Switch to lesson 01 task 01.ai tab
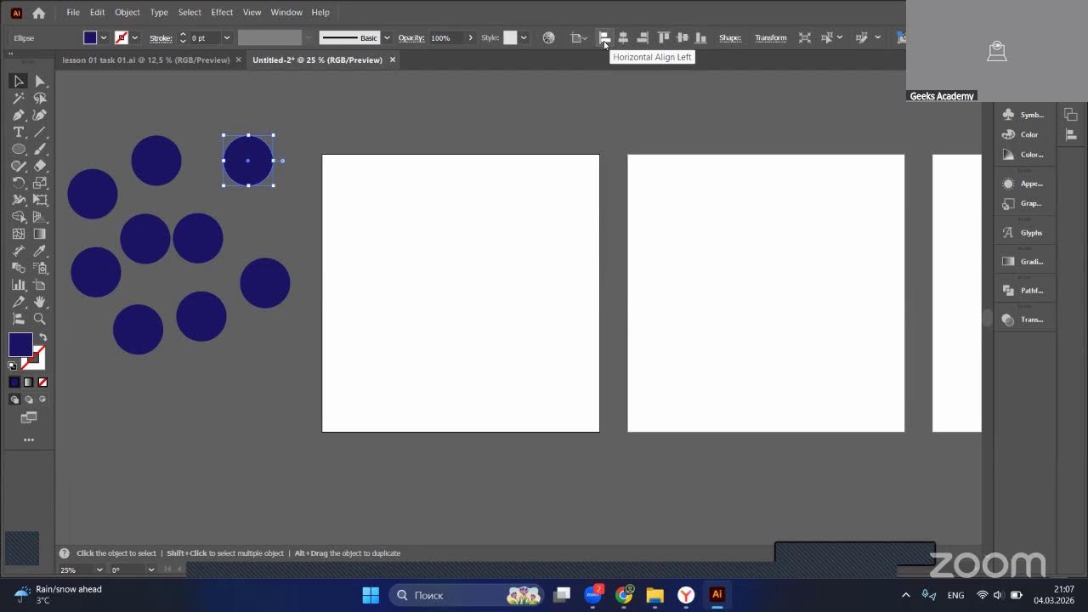Viewport: 1088px width, 612px height. 145,60
